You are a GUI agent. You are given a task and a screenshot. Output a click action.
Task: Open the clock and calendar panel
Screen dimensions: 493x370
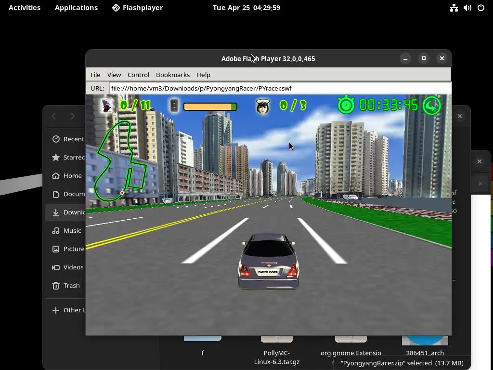[246, 8]
